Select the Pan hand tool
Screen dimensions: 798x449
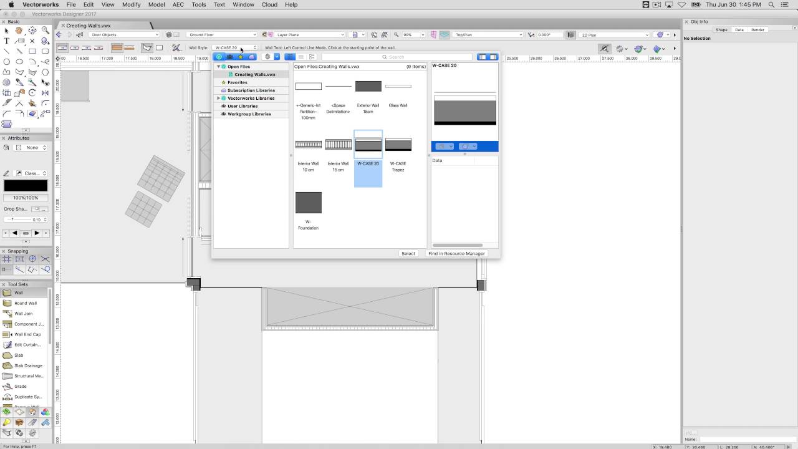(19, 30)
